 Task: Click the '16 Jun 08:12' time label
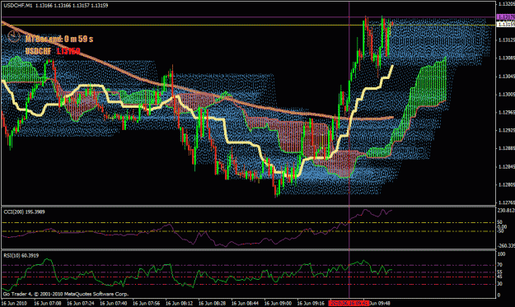click(x=179, y=304)
